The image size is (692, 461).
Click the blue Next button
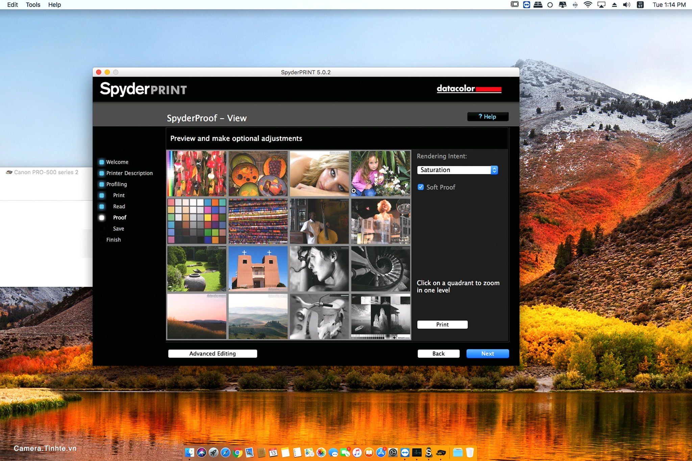coord(488,354)
